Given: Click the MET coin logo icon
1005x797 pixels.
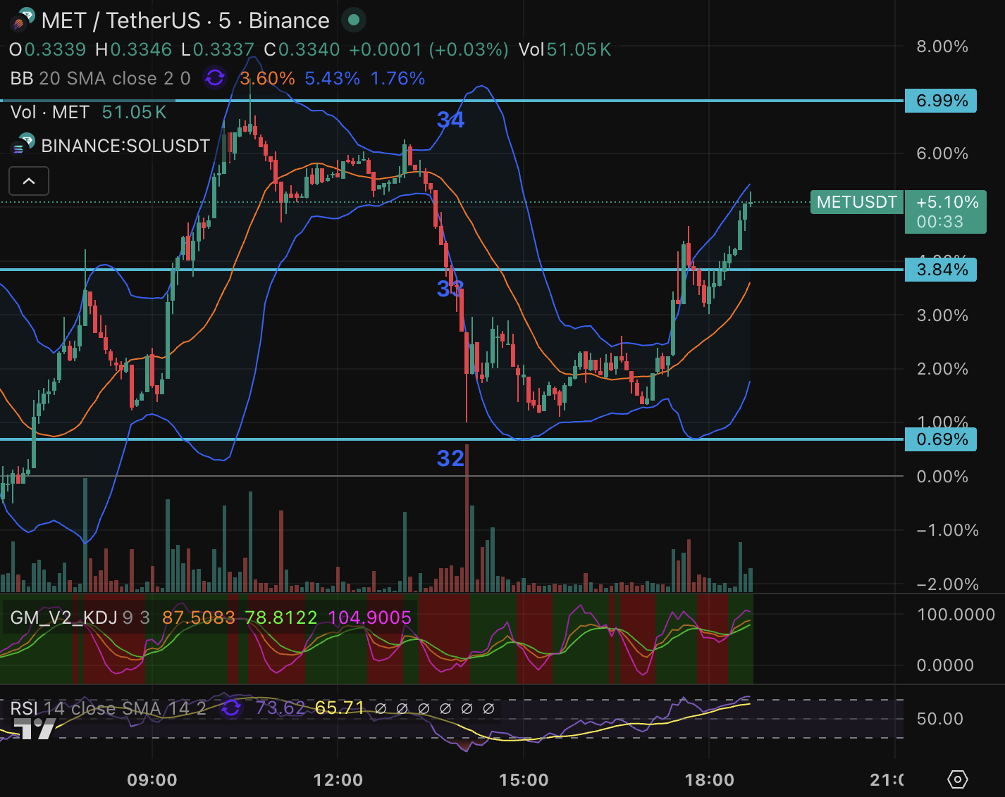Looking at the screenshot, I should click(22, 20).
